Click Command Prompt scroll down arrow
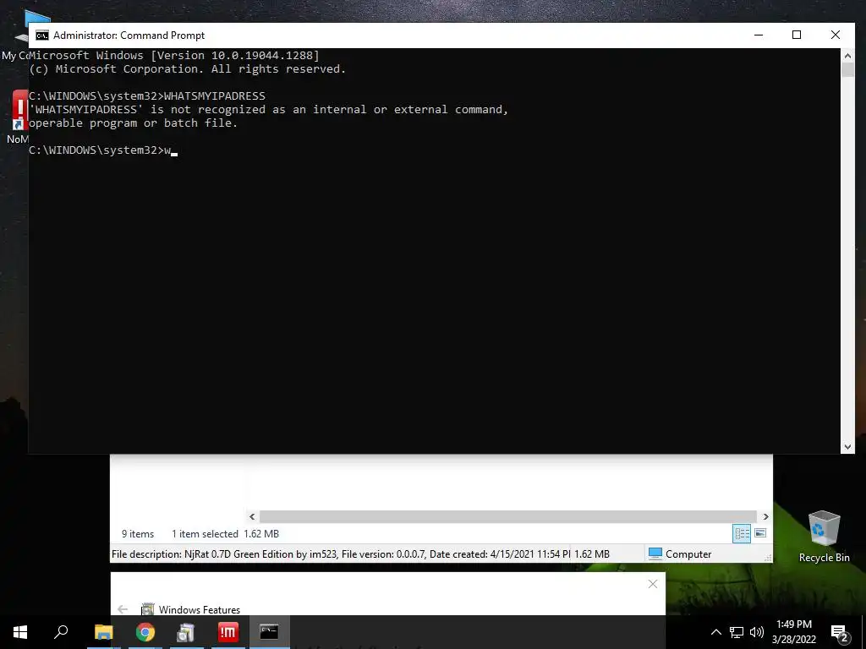Viewport: 866px width, 649px height. point(847,447)
